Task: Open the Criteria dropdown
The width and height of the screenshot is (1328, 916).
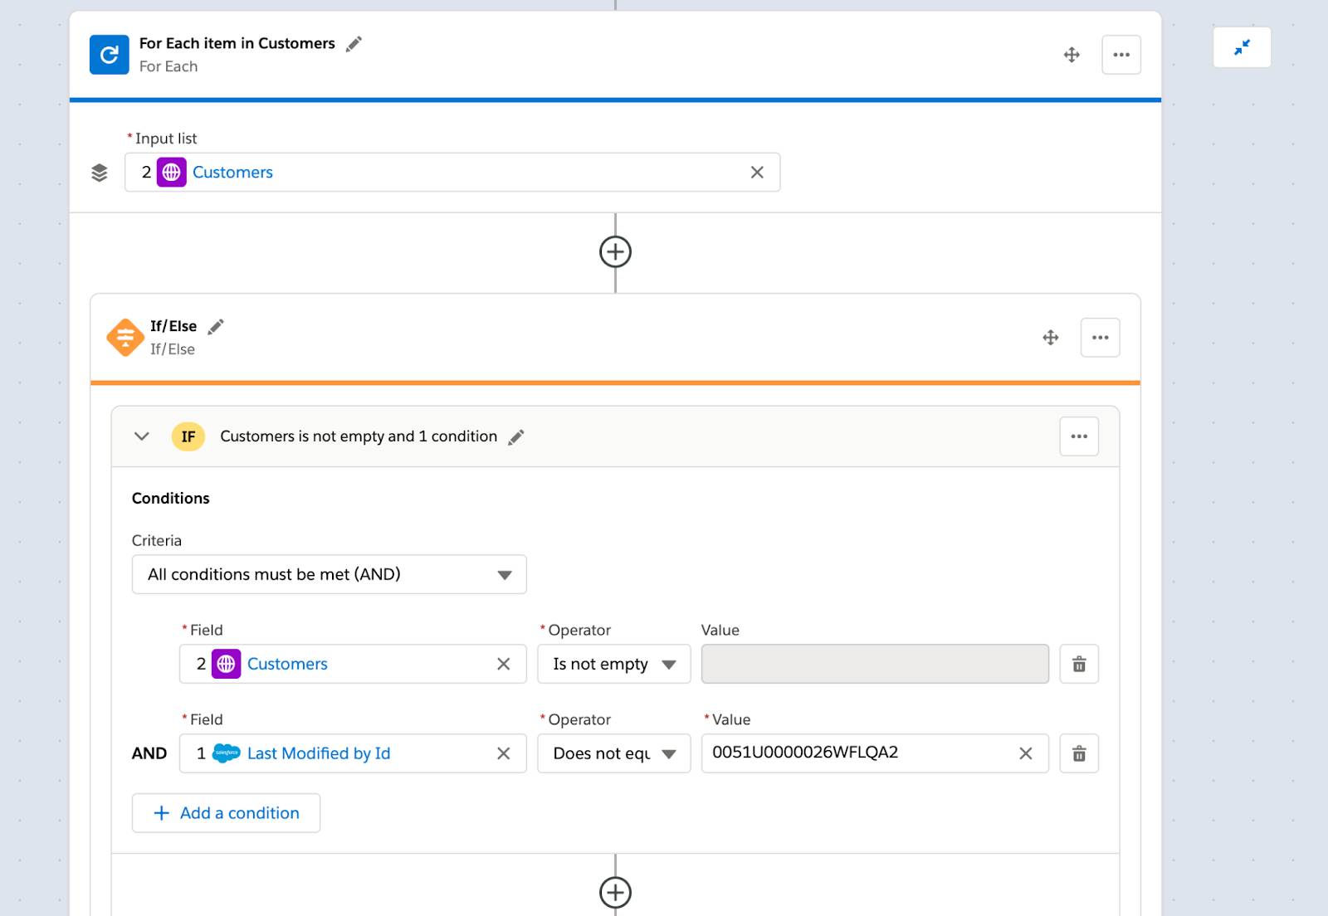Action: click(329, 574)
